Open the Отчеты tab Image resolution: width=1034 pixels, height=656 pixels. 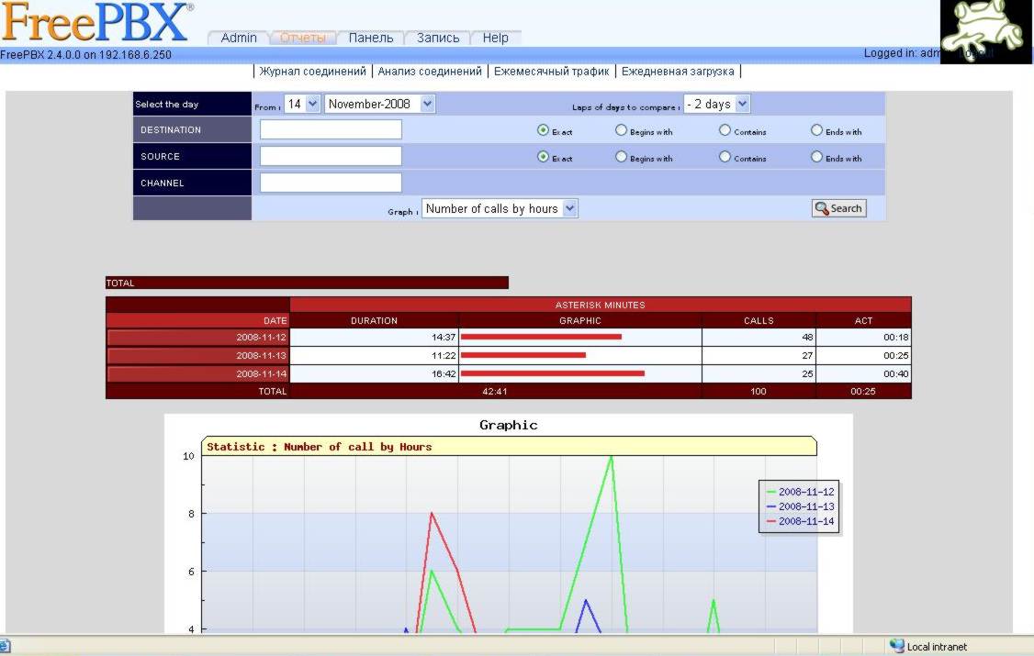coord(303,38)
